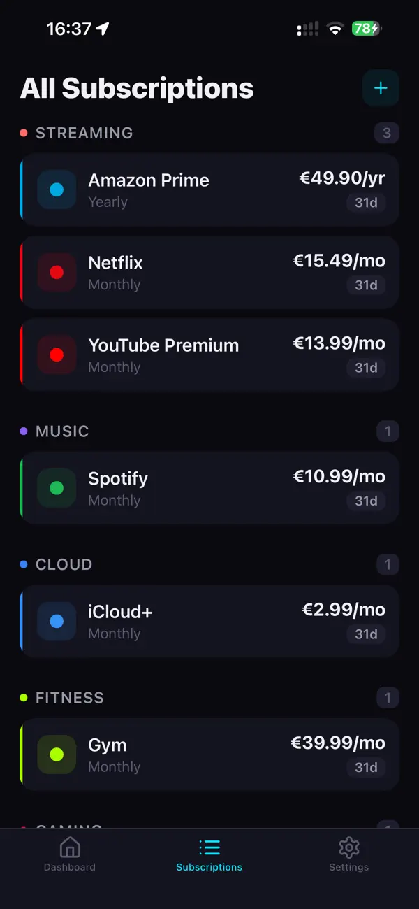Screen dimensions: 419x909
Task: Expand the GAMING category at bottom
Action: click(70, 829)
